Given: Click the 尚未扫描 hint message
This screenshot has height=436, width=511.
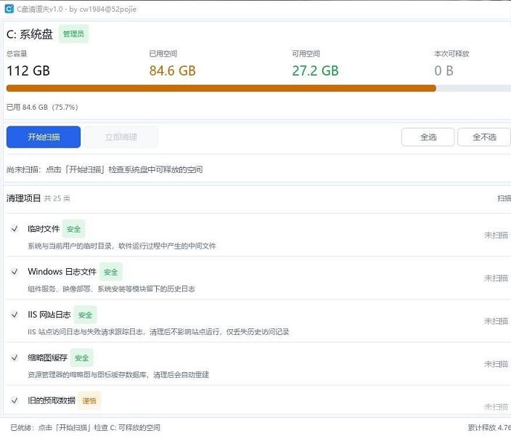Looking at the screenshot, I should click(105, 169).
